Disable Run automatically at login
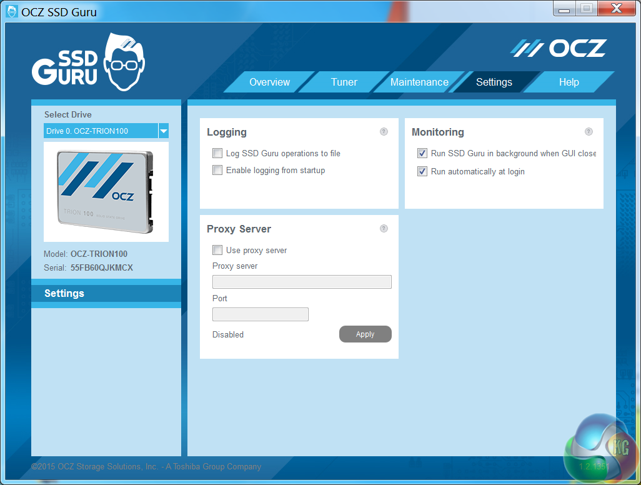Image resolution: width=641 pixels, height=485 pixels. (422, 171)
